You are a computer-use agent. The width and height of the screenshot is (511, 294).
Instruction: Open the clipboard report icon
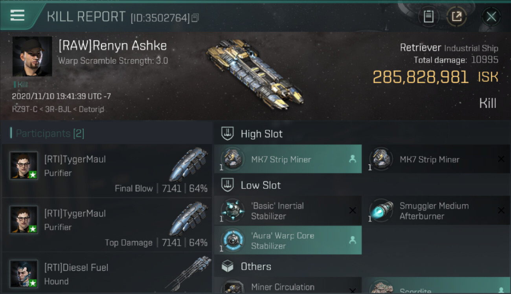coord(428,16)
